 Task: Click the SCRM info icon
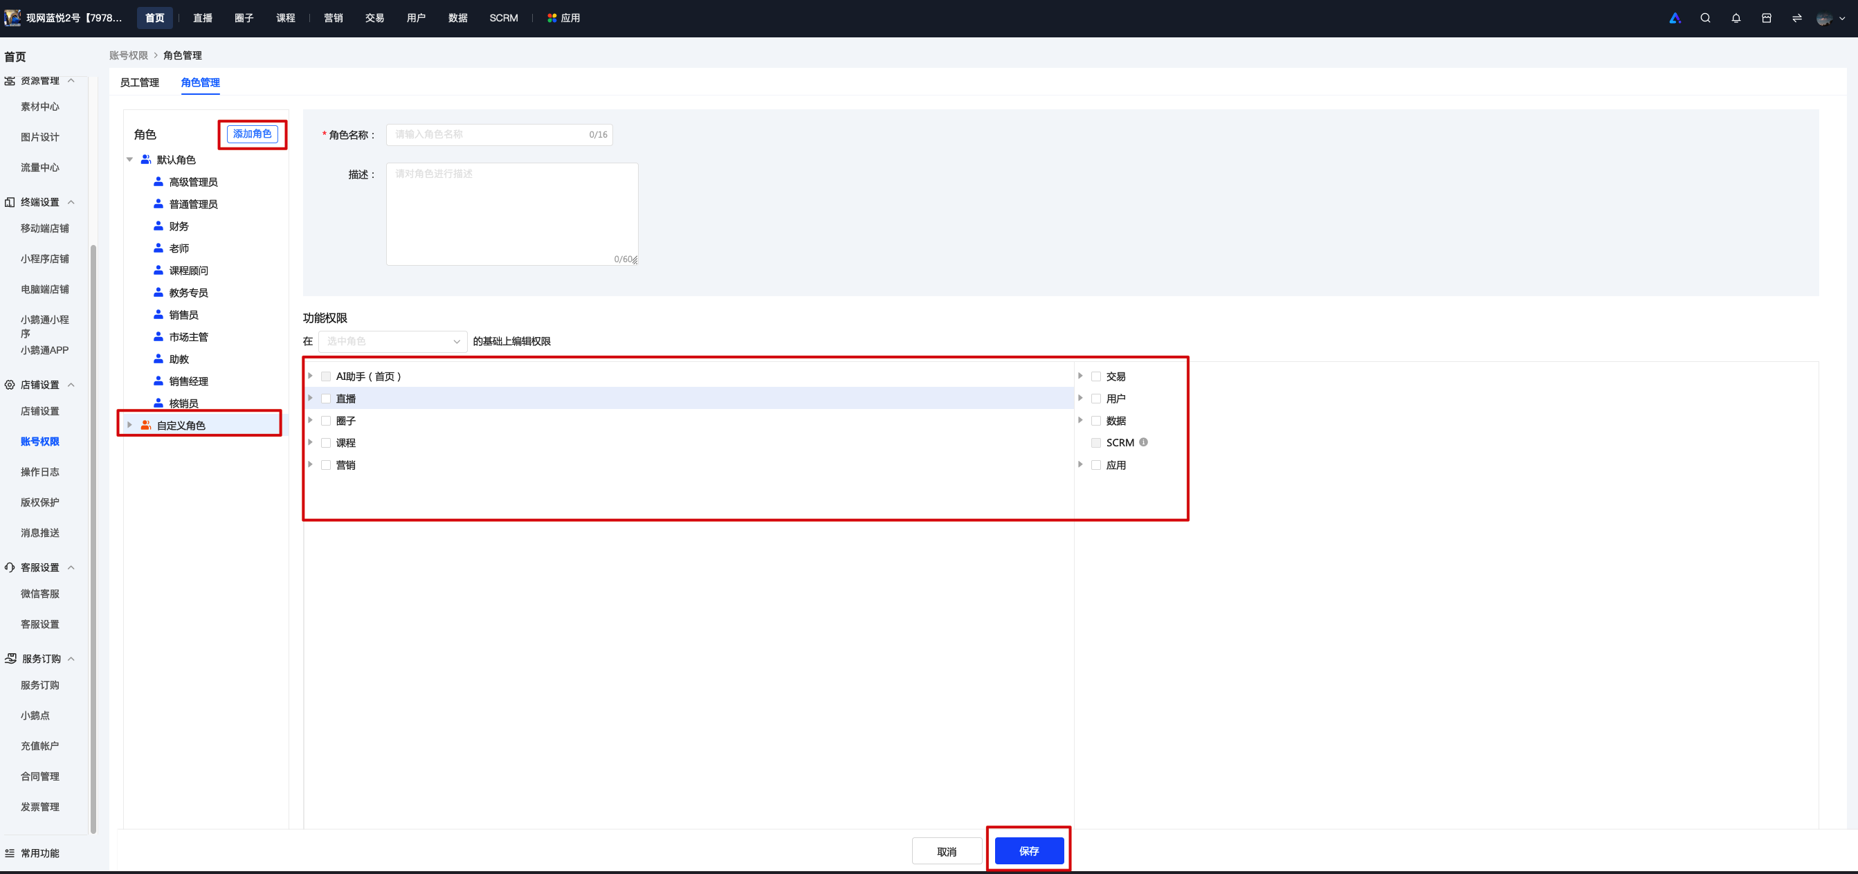pyautogui.click(x=1143, y=442)
